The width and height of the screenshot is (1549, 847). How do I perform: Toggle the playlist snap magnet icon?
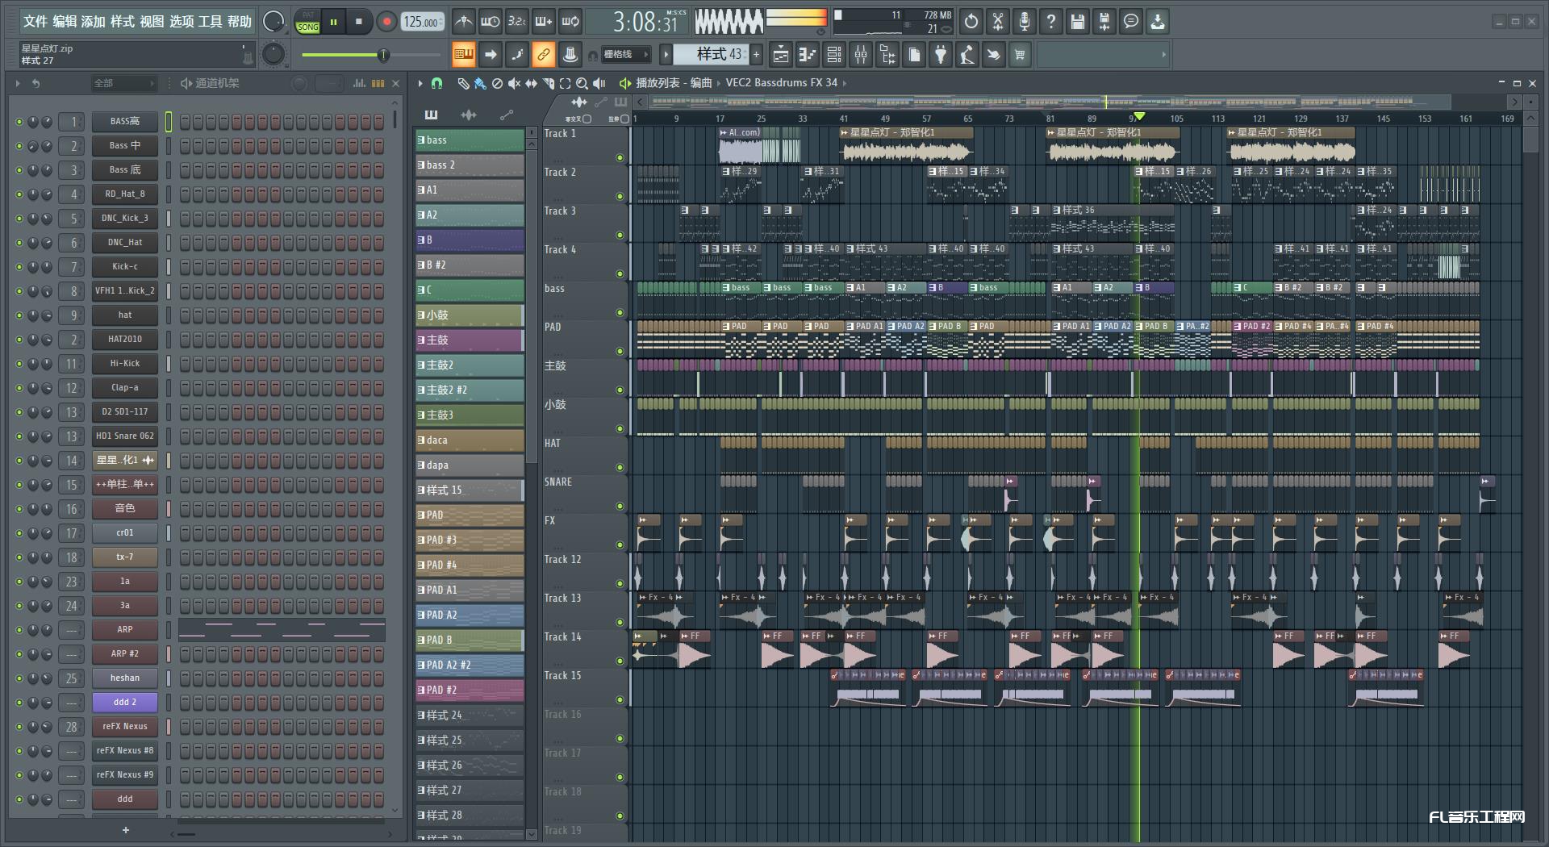(436, 83)
